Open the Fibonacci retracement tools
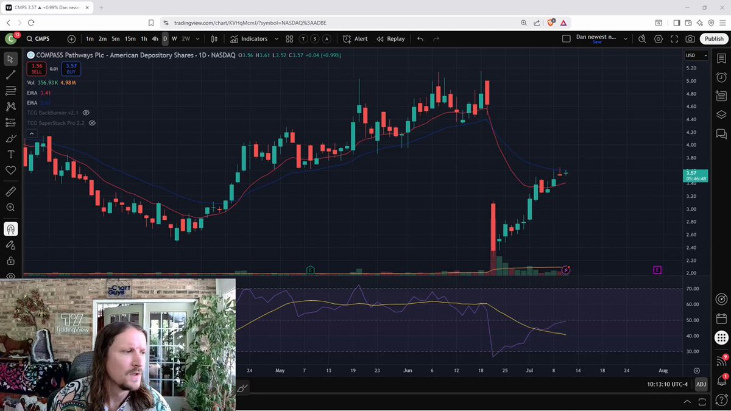Screen dimensions: 731x411 click(10, 91)
